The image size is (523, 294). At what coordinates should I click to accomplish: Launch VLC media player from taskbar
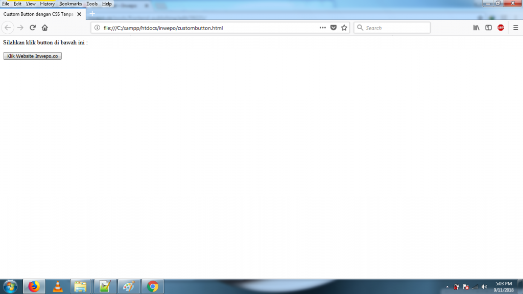pyautogui.click(x=58, y=287)
